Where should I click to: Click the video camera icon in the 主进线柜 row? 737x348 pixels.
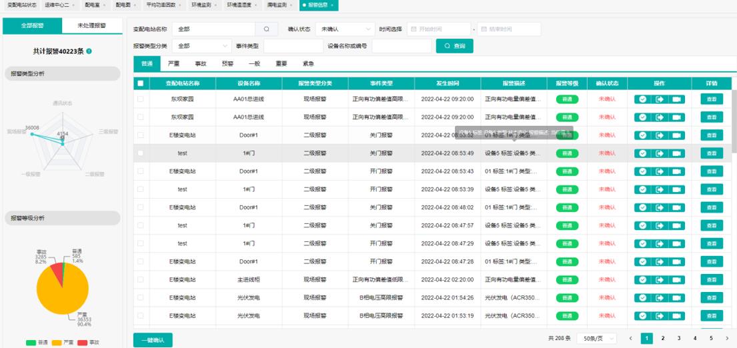click(677, 279)
